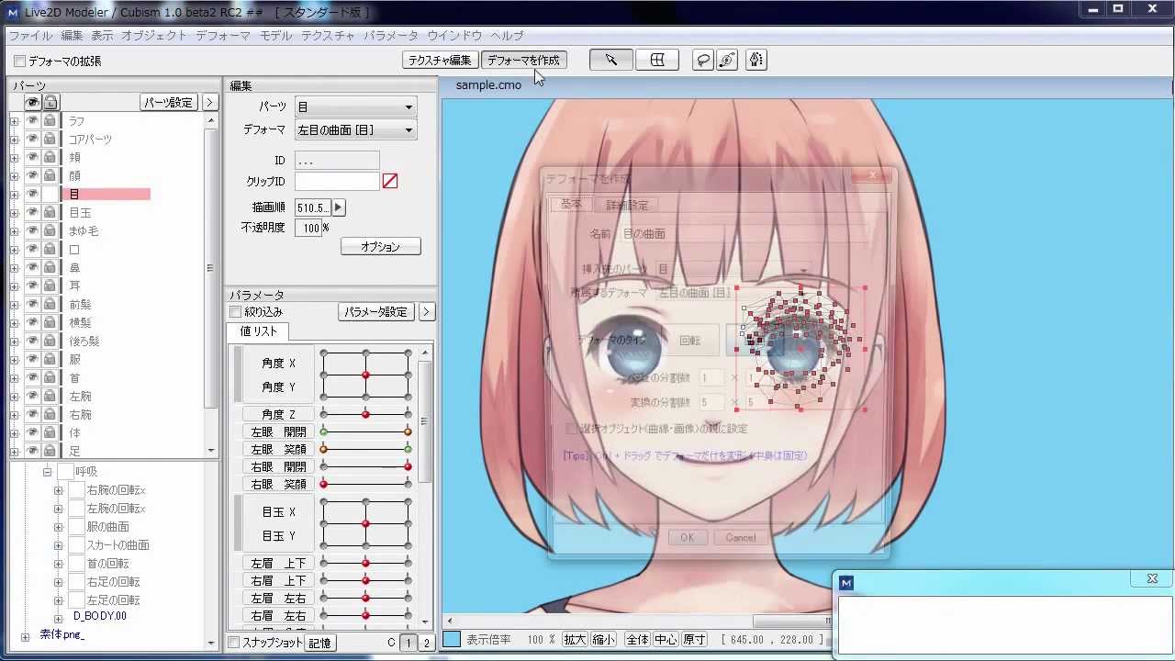Expand the 鼻 part tree node
1175x661 pixels.
[x=14, y=268]
